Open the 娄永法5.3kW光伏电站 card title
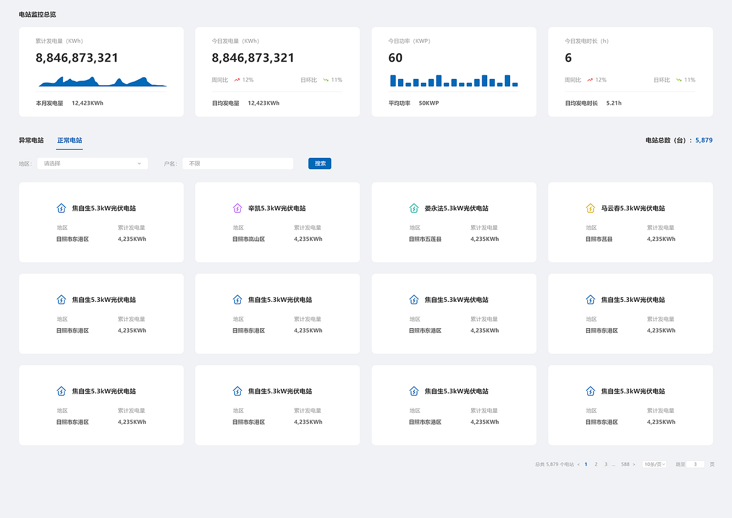 click(456, 208)
